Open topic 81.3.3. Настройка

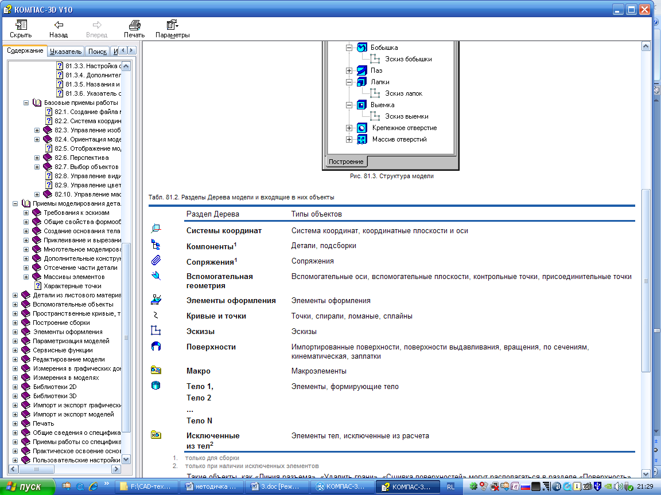point(93,66)
